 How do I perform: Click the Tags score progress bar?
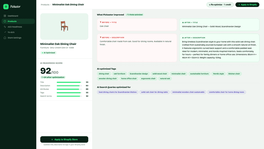pos(69,93)
